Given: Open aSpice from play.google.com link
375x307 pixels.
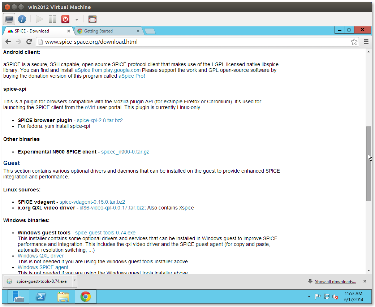Looking at the screenshot, I should tap(108, 70).
